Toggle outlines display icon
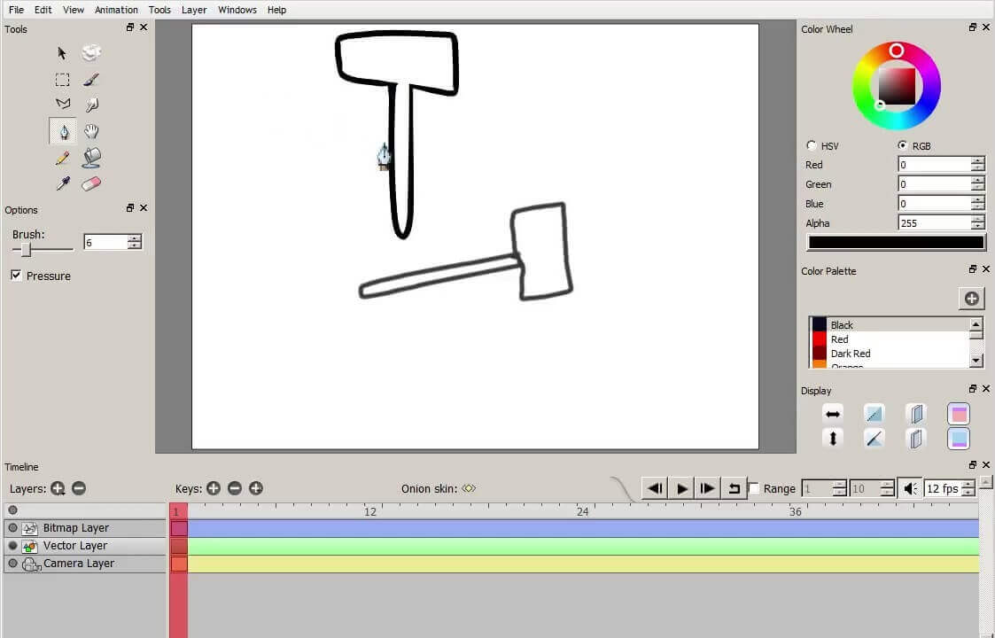Viewport: 995px width, 638px height. (x=874, y=438)
